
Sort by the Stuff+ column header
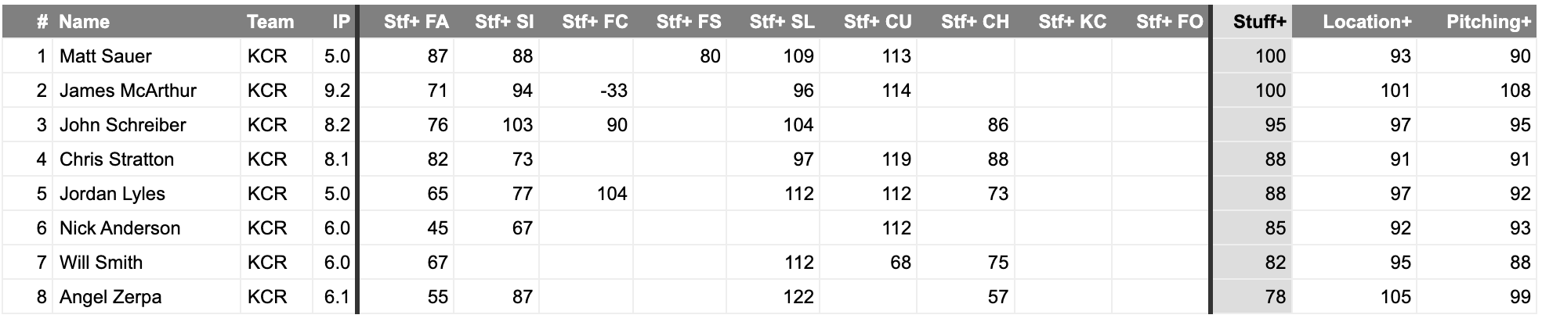(x=1259, y=22)
